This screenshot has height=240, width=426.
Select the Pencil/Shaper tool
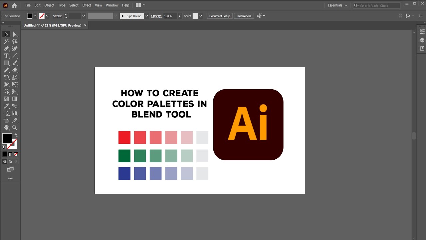6,70
